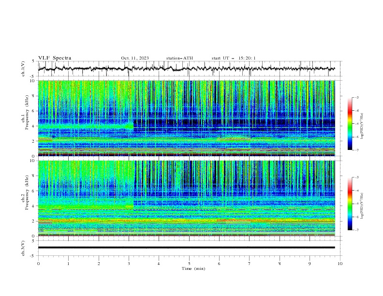Click the ch.1 waveform voltage trace
The height and width of the screenshot is (296, 383).
(186, 69)
